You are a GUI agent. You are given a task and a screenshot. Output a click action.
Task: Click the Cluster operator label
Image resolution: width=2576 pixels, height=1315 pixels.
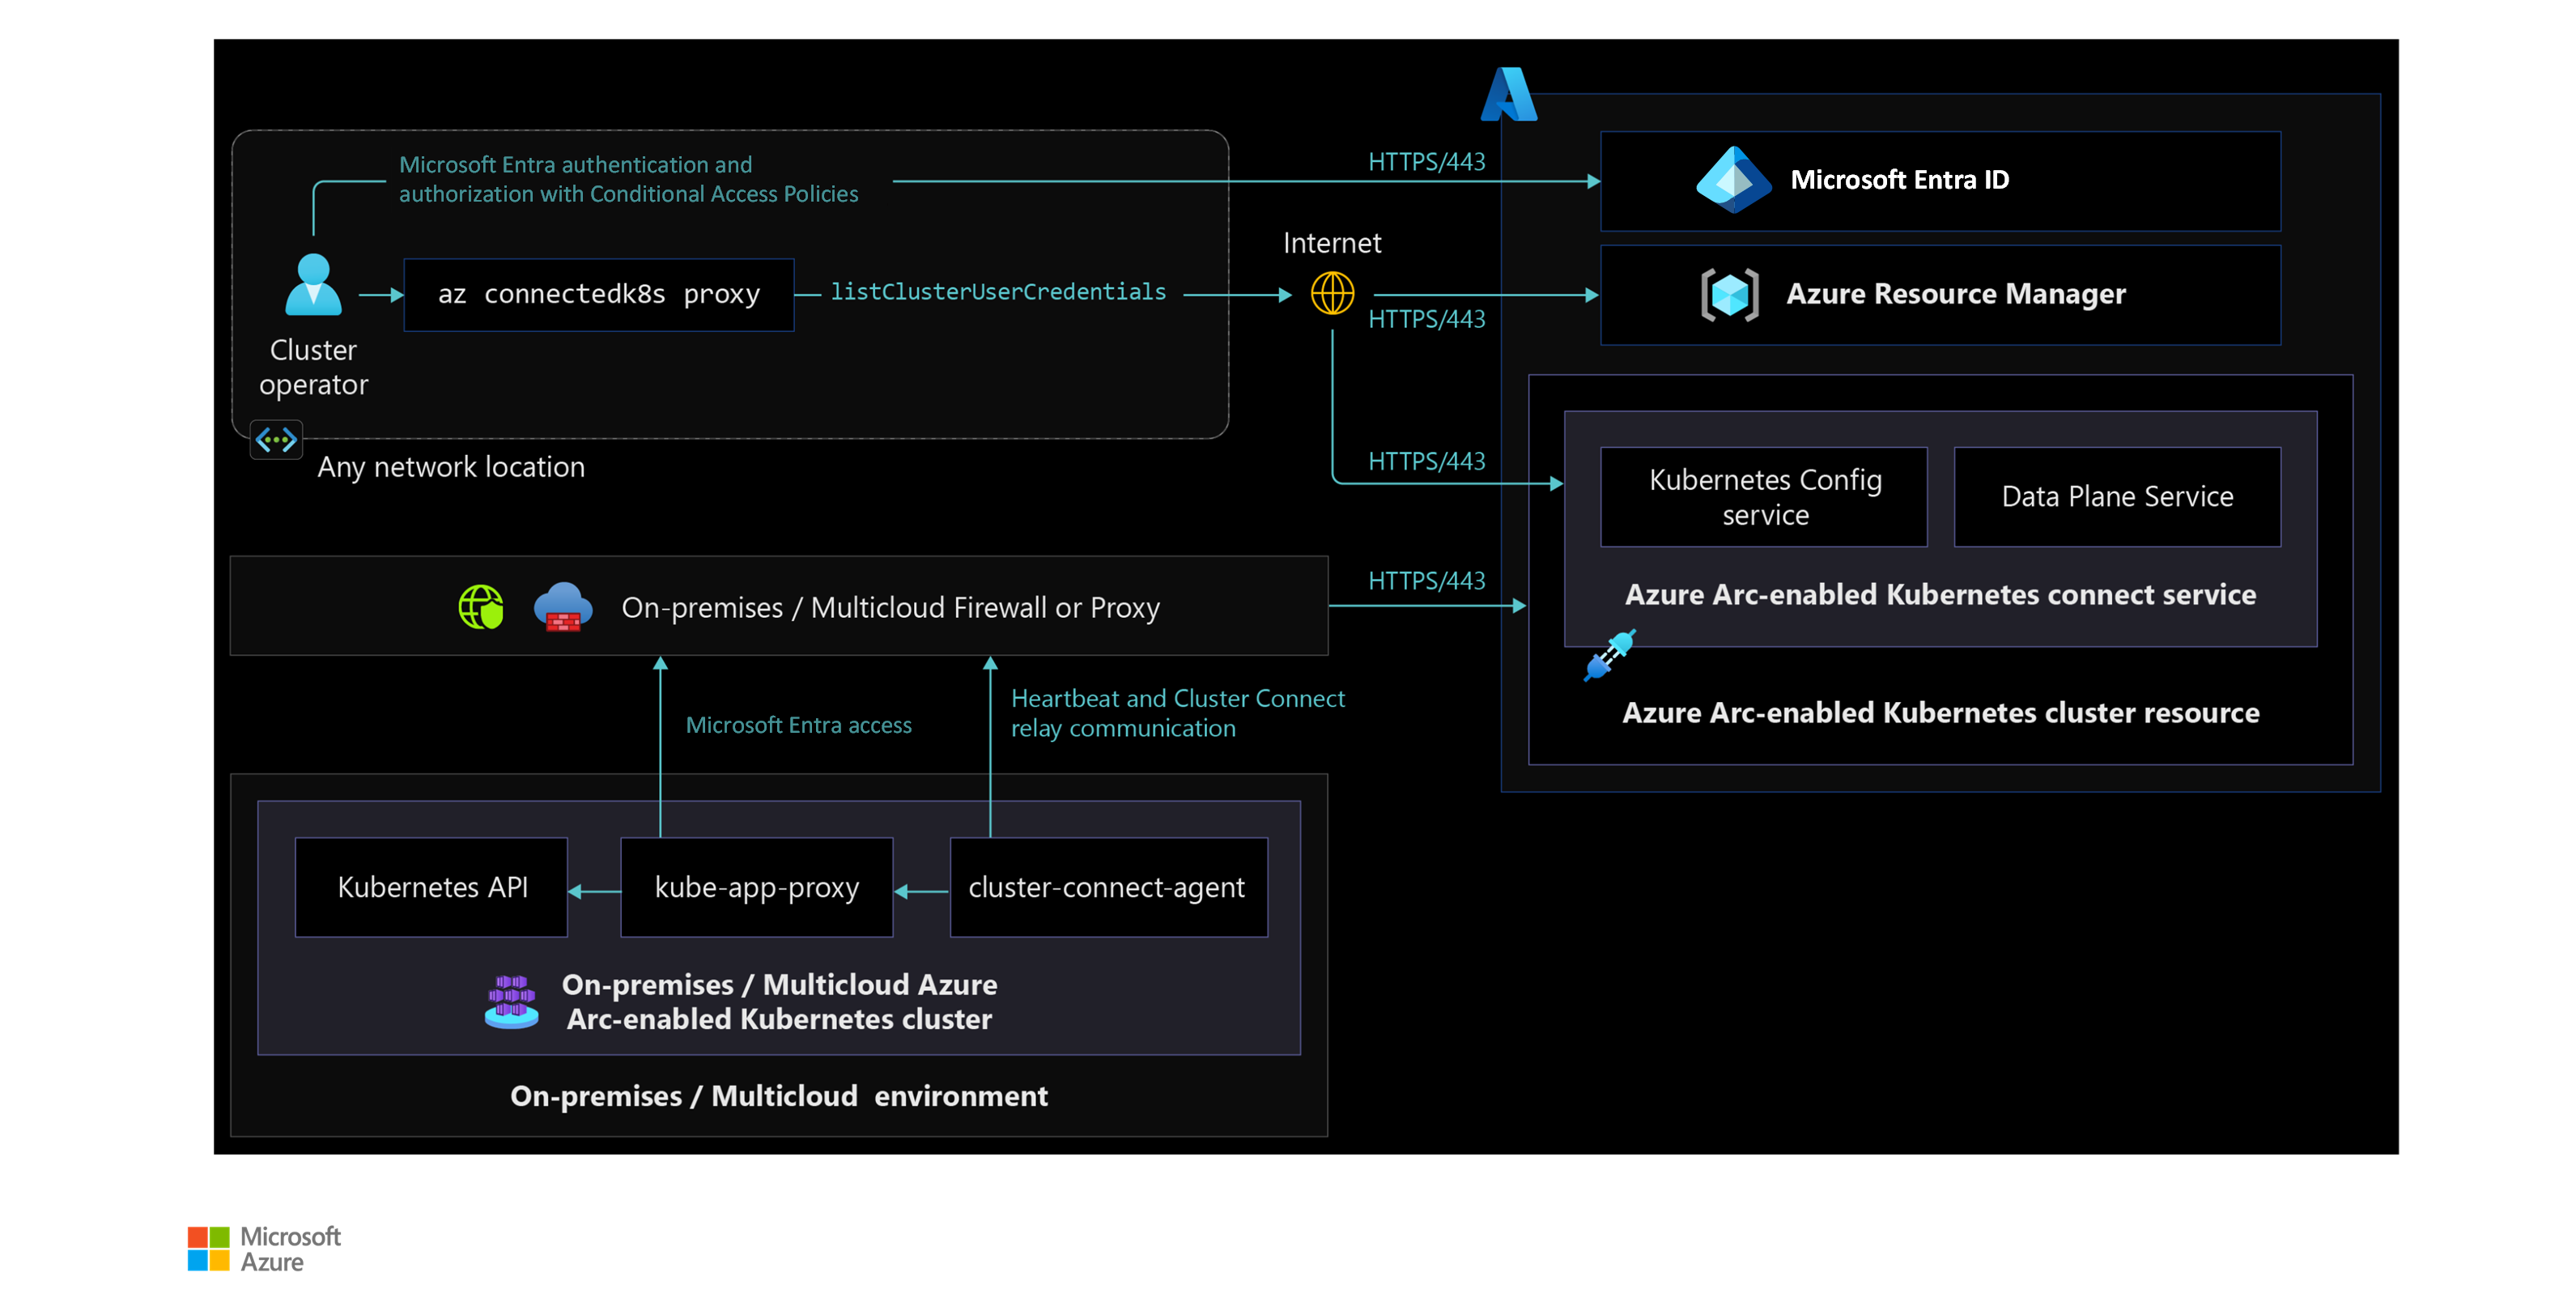pos(313,367)
